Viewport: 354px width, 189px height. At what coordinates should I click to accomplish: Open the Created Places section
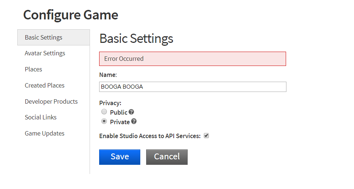[45, 85]
